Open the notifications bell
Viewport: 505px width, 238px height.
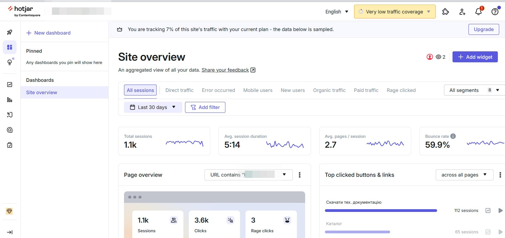(x=479, y=12)
